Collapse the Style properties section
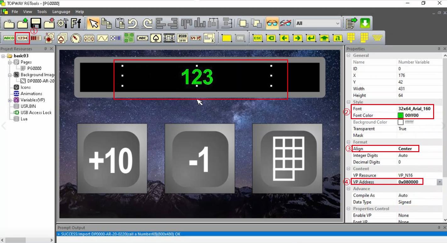 349,102
